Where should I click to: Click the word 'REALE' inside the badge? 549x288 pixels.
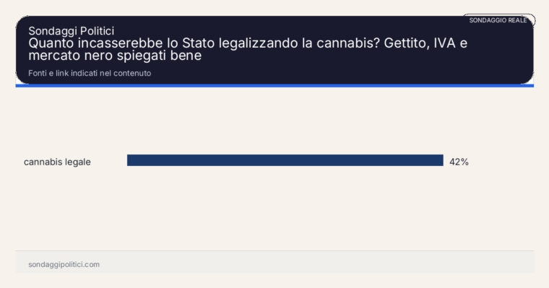tap(517, 20)
